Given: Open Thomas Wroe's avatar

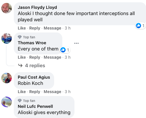Looking at the screenshot, I should [x=7, y=38].
